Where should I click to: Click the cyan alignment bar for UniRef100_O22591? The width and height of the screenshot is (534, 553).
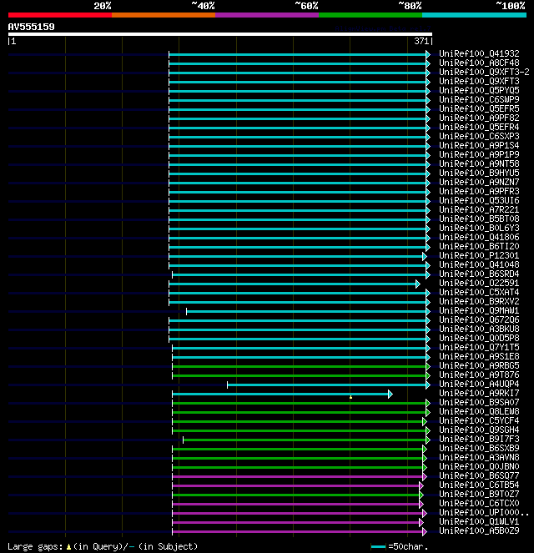pos(295,284)
